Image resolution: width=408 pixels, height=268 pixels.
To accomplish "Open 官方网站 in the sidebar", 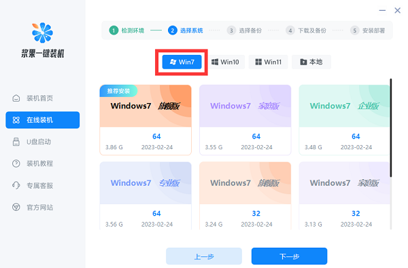I will pos(43,207).
